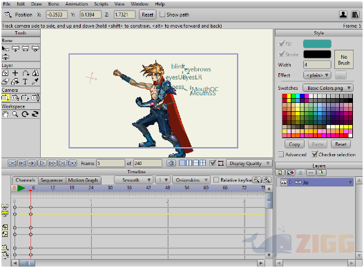Select the Select Bone tool

pos(5,48)
